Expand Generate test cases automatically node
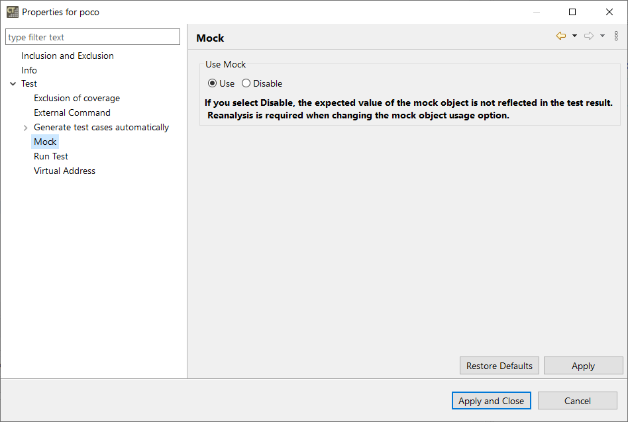 25,128
